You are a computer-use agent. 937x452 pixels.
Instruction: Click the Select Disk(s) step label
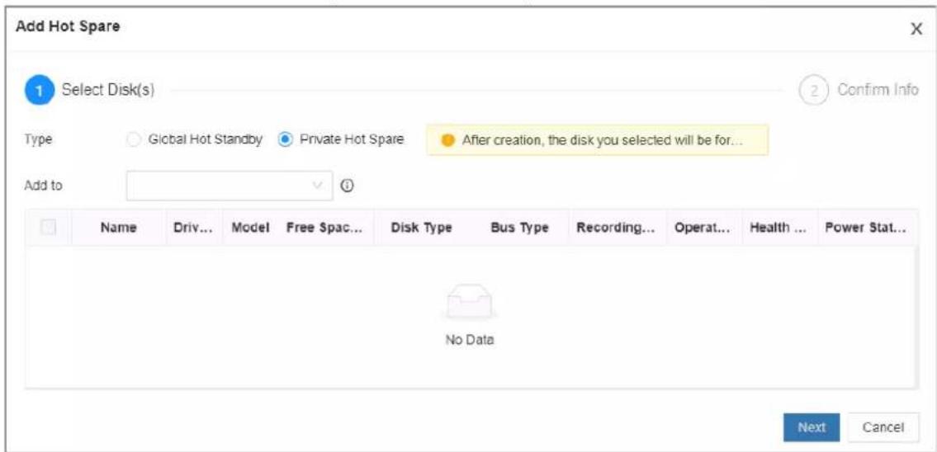tap(109, 91)
